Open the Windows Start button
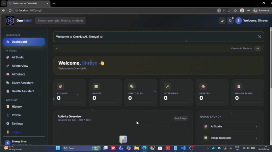Image resolution: width=272 pixels, height=152 pixels. pyautogui.click(x=58, y=148)
